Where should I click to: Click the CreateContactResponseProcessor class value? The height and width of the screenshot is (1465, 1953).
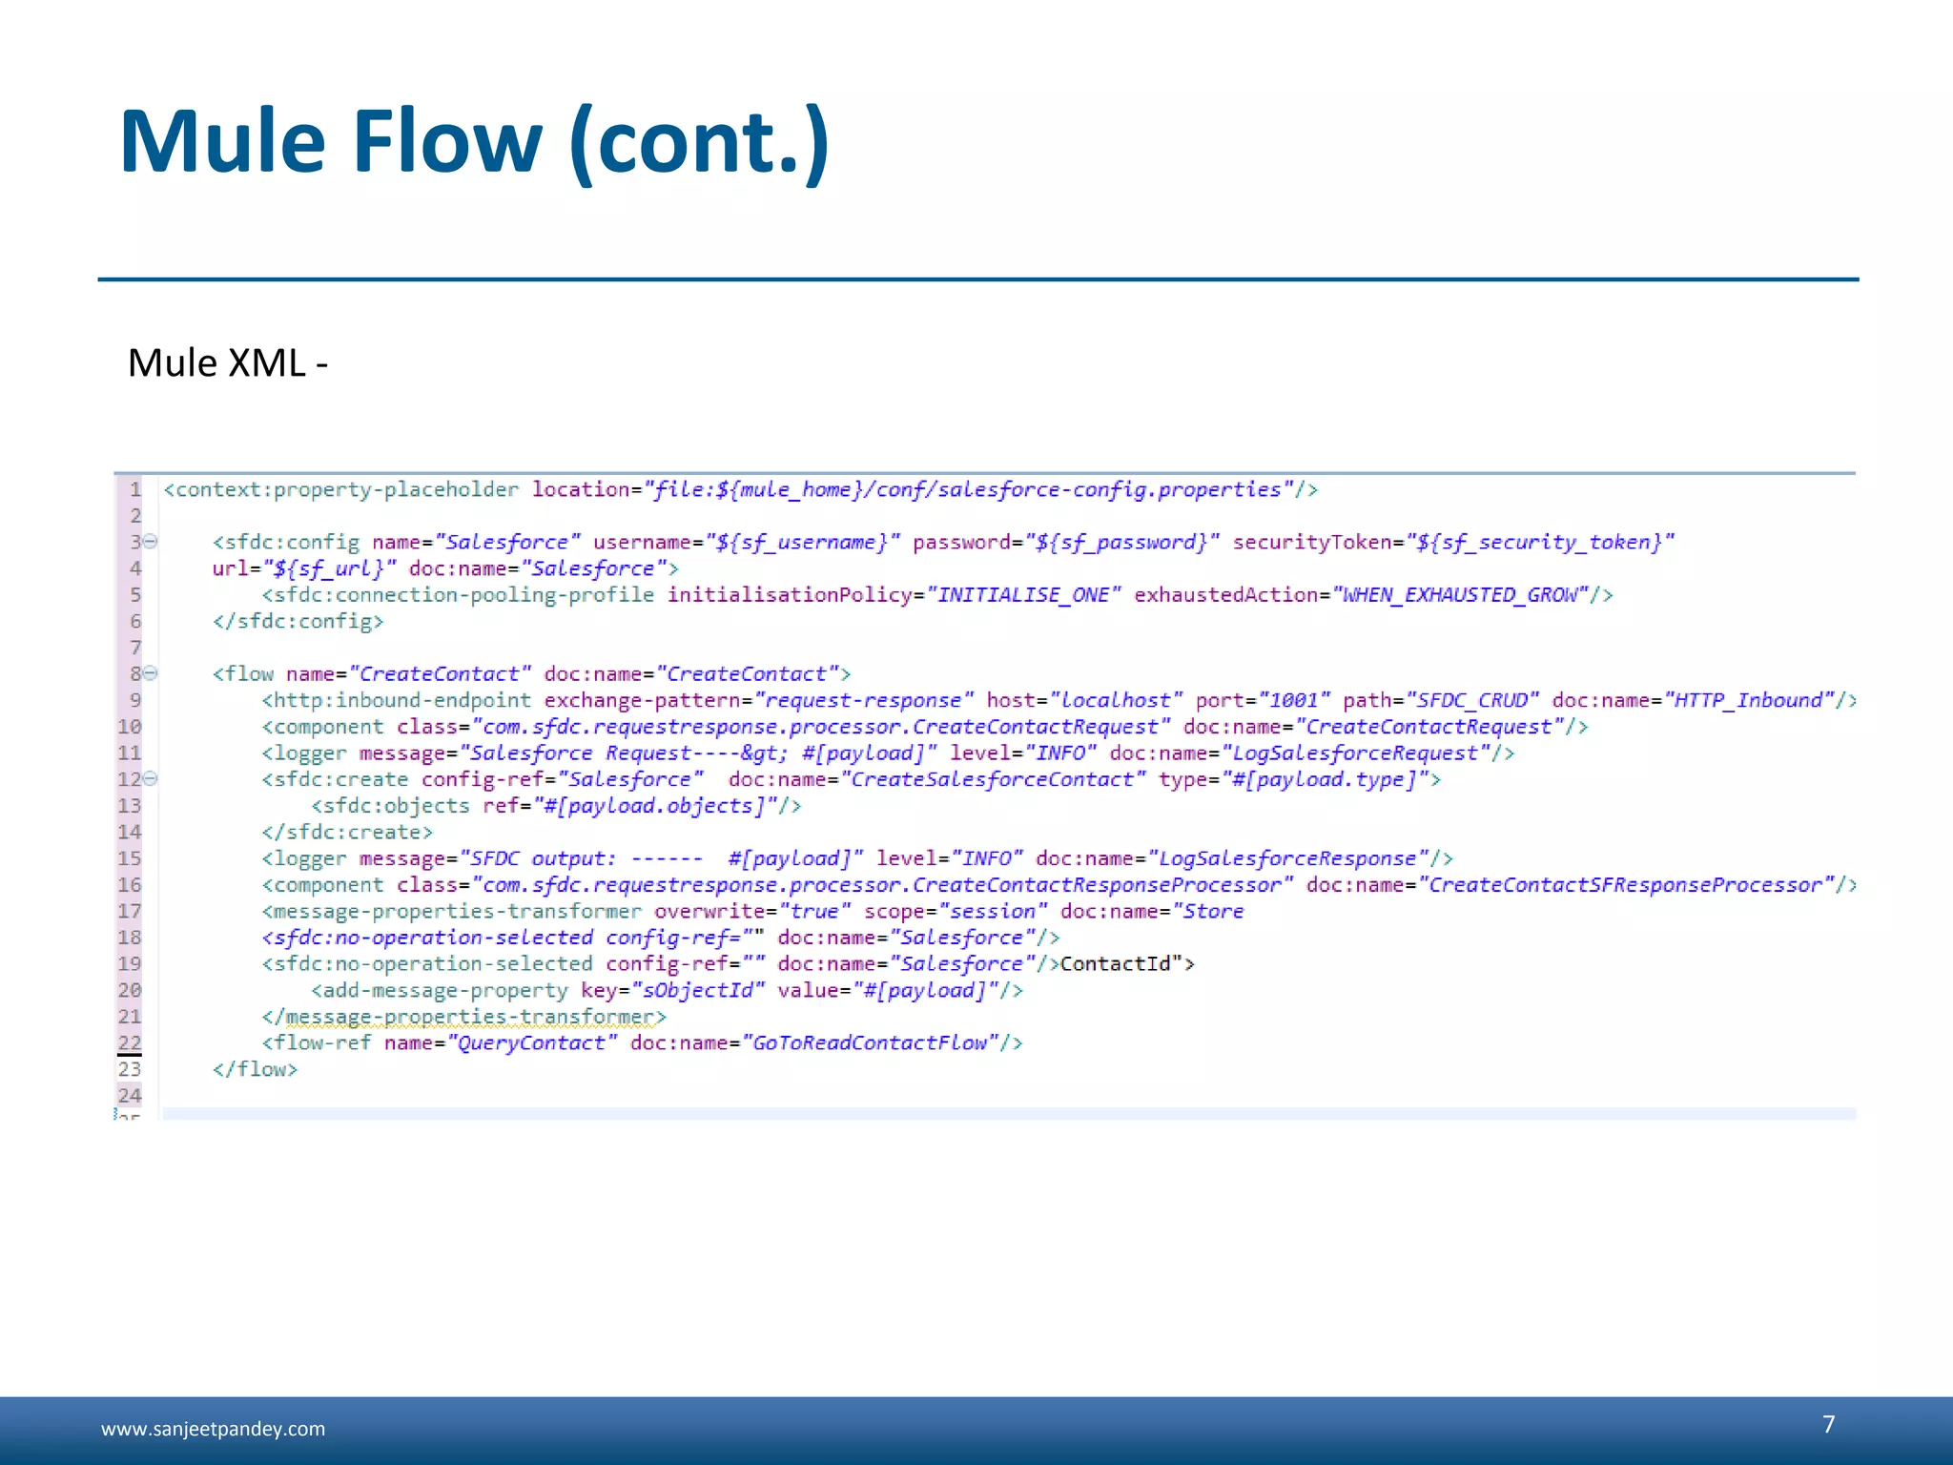click(x=882, y=885)
